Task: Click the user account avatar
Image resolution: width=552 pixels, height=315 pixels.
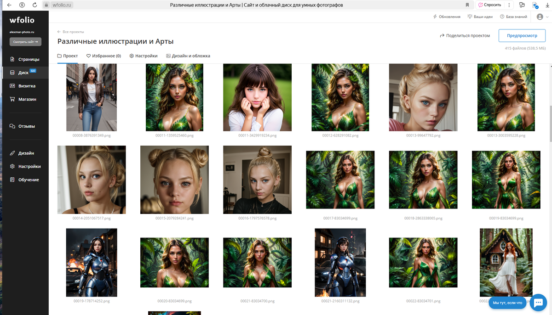Action: [x=540, y=17]
